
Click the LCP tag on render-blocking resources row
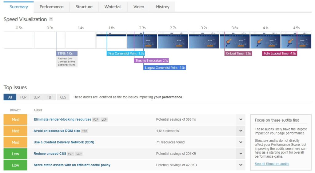point(104,119)
